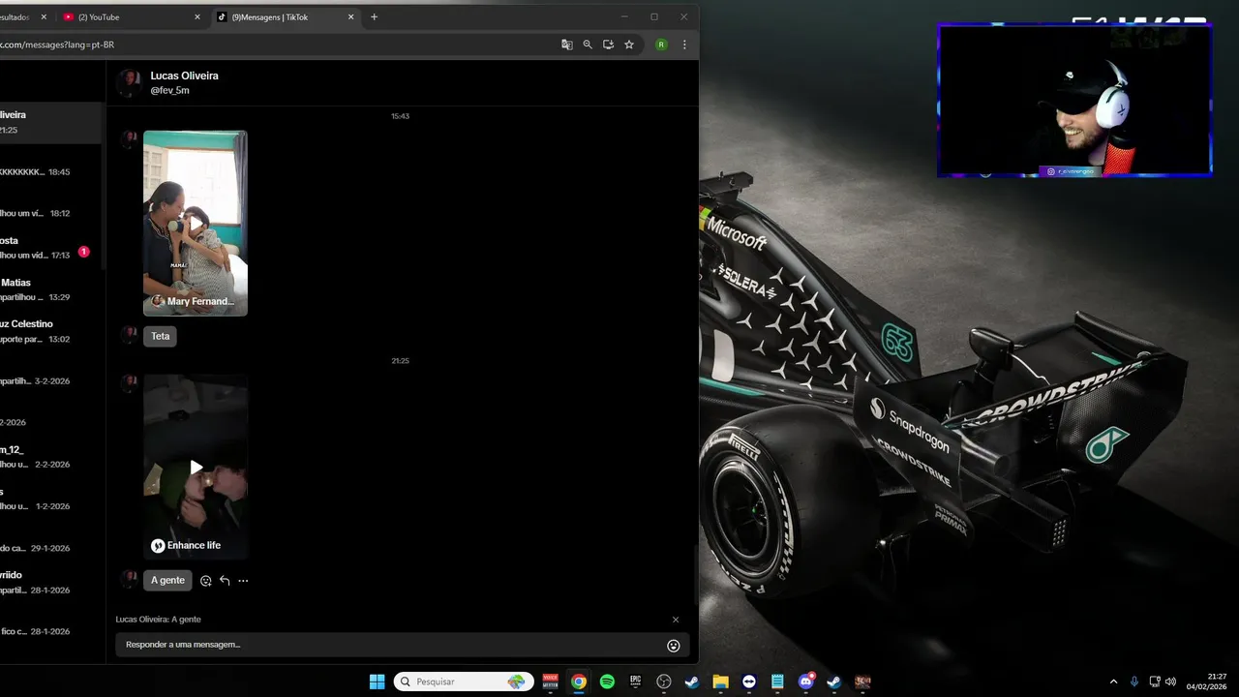This screenshot has height=697, width=1239.
Task: Open the translate page icon in address bar
Action: [x=567, y=45]
